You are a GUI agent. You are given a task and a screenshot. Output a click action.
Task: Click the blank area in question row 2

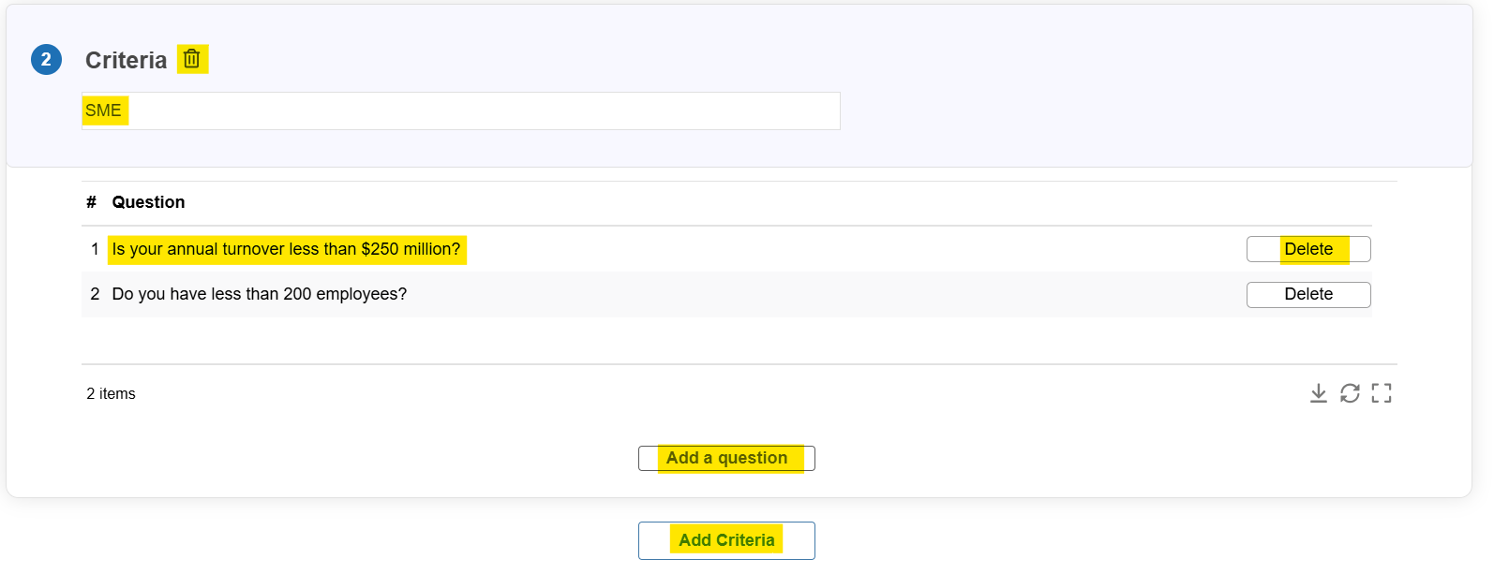pyautogui.click(x=825, y=294)
